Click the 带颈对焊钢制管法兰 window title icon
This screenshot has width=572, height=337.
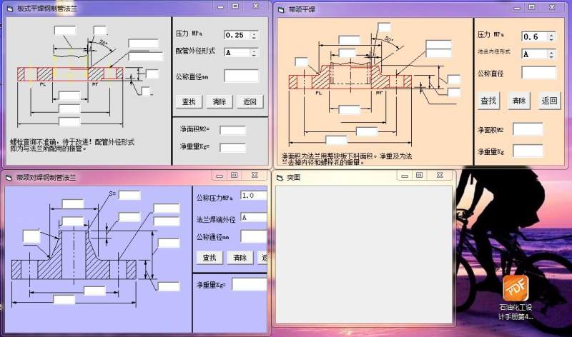point(9,178)
